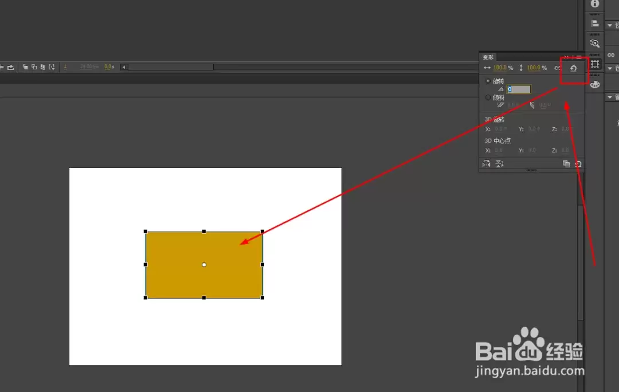The height and width of the screenshot is (392, 619).
Task: Toggle the timeline loop playback icon
Action: pos(11,67)
